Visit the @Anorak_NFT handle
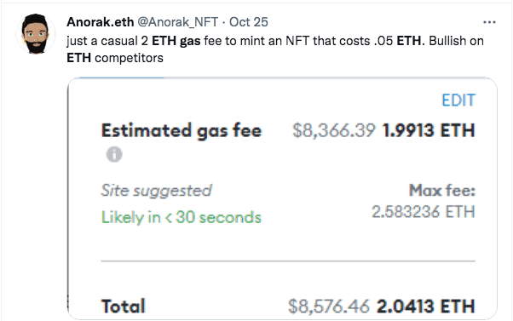 [x=177, y=22]
